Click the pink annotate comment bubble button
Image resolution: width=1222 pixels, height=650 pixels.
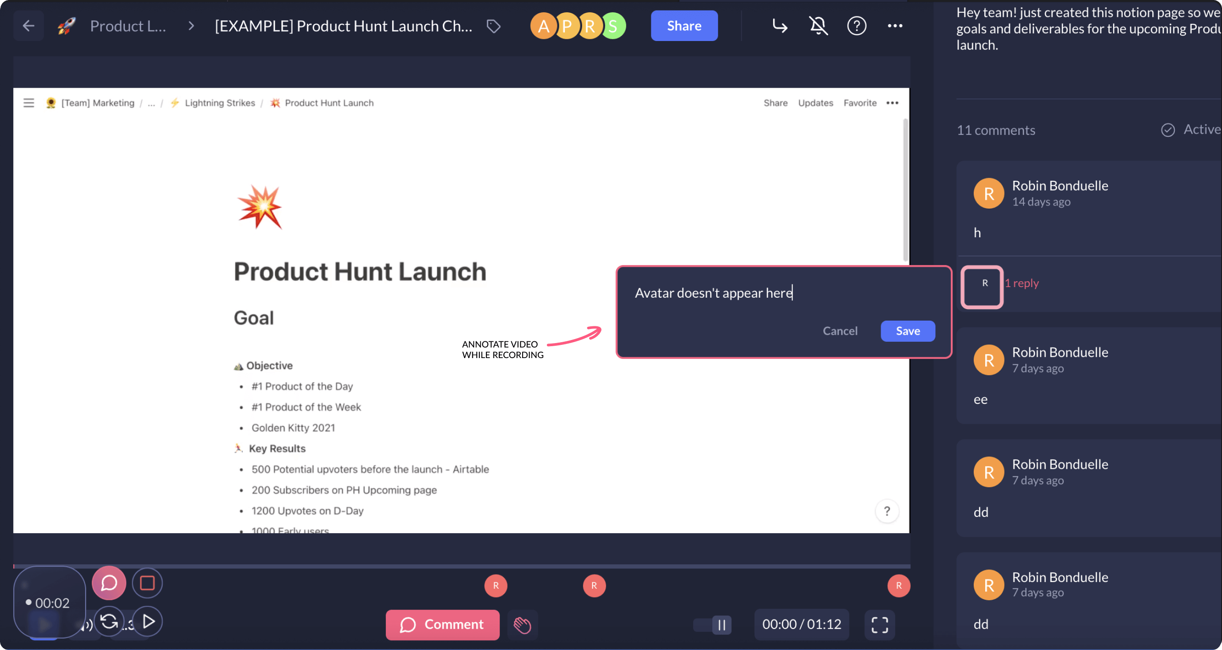tap(108, 583)
